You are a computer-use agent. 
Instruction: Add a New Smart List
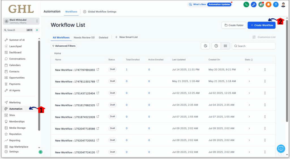(x=126, y=37)
